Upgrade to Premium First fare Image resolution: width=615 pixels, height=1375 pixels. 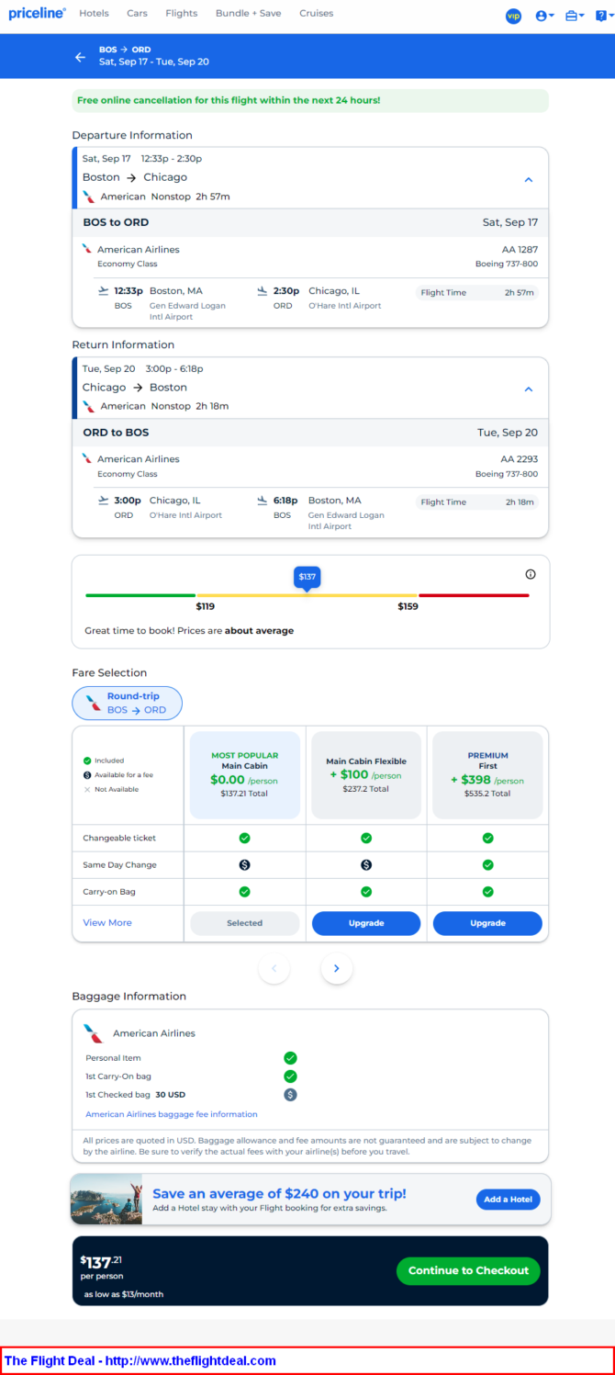pyautogui.click(x=487, y=923)
